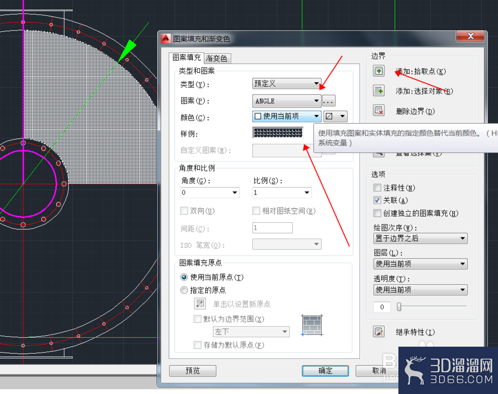498x394 pixels.
Task: Open the 类型 dropdown showing 预定义
Action: [x=286, y=84]
